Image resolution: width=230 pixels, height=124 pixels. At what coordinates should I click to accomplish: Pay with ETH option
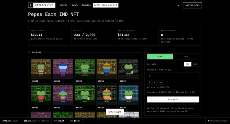tap(187, 64)
